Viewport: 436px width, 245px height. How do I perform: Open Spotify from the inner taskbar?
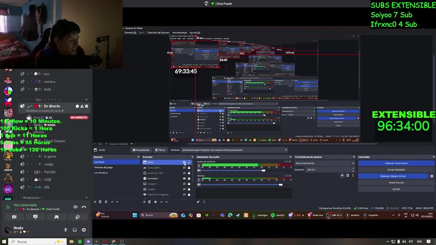click(x=278, y=215)
